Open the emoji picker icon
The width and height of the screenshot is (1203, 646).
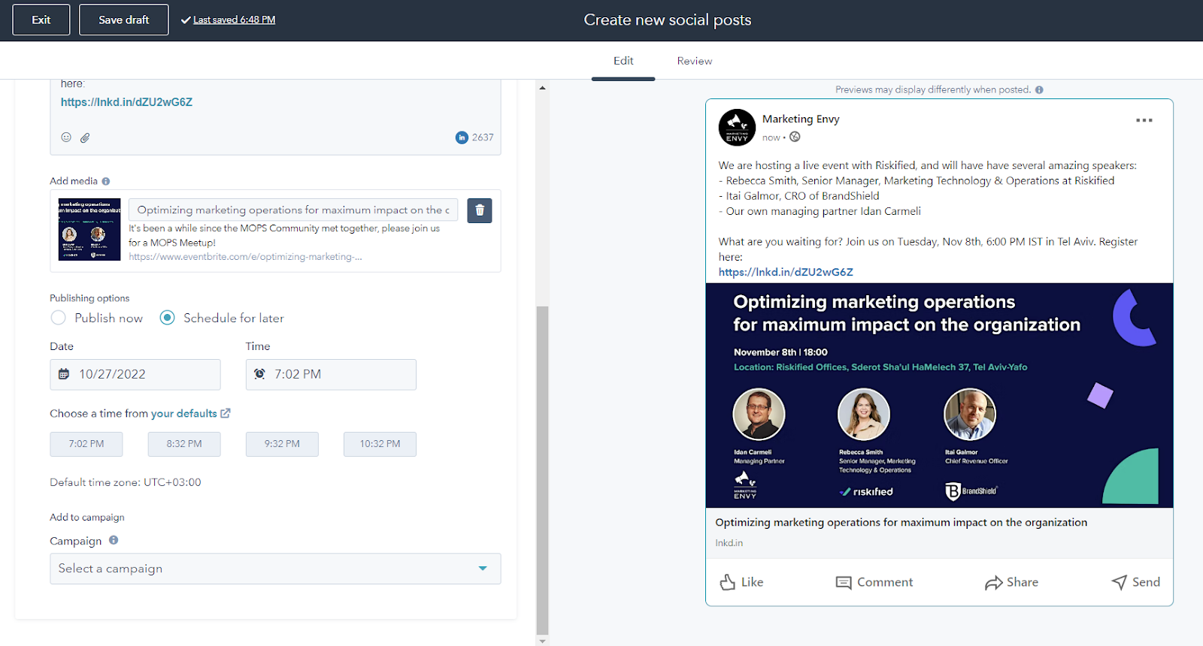coord(66,137)
